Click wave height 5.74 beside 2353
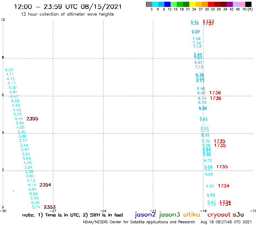256x225 pixels. click(36, 207)
